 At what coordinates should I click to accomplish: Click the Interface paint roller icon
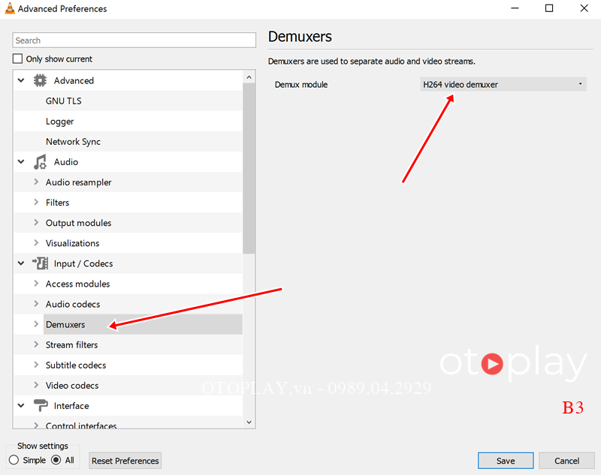click(41, 405)
